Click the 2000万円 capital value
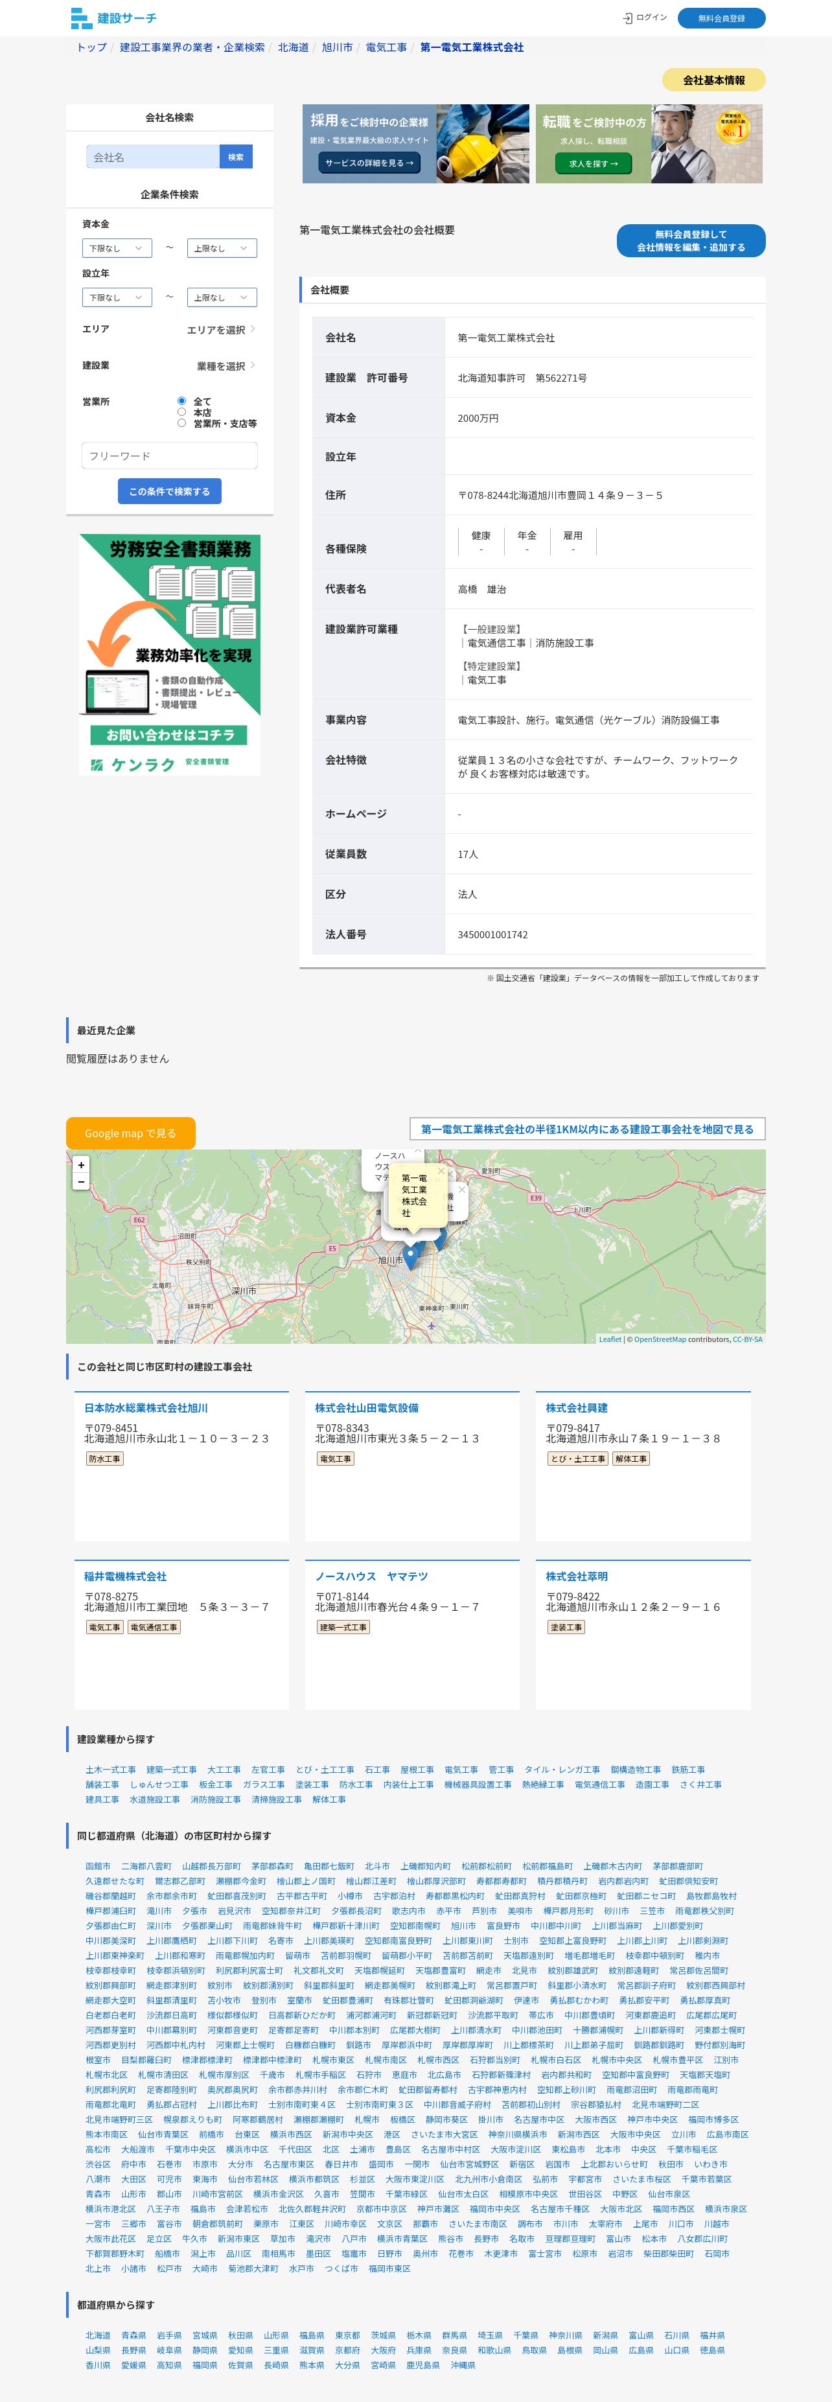The height and width of the screenshot is (2402, 832). [x=478, y=419]
